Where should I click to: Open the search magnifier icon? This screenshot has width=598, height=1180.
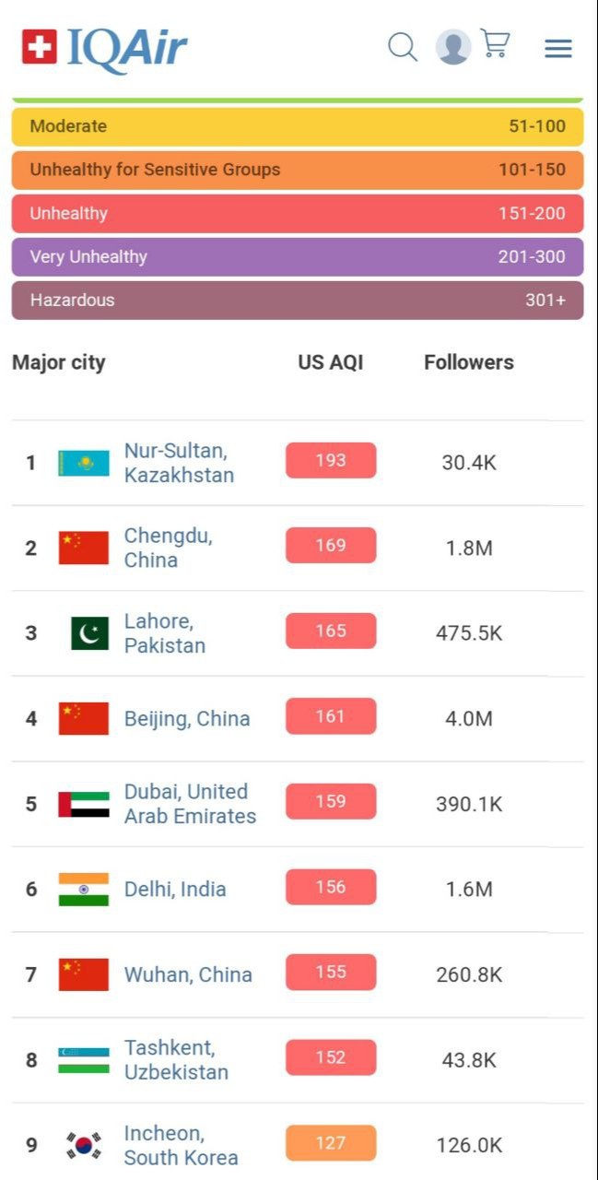(402, 47)
